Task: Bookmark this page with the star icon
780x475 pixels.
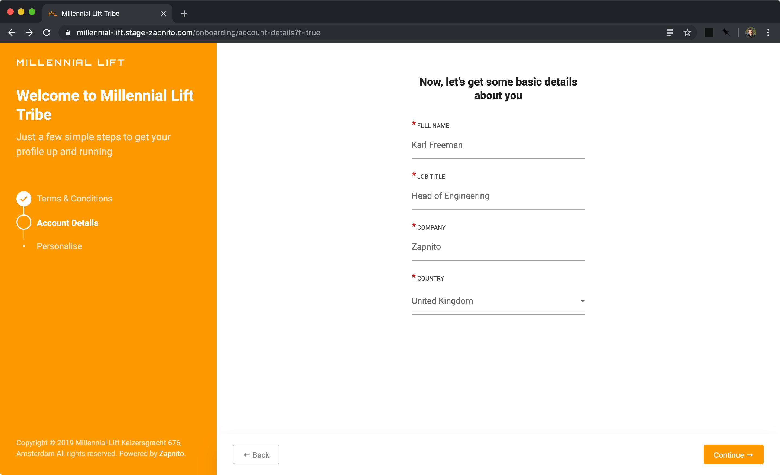Action: click(687, 32)
